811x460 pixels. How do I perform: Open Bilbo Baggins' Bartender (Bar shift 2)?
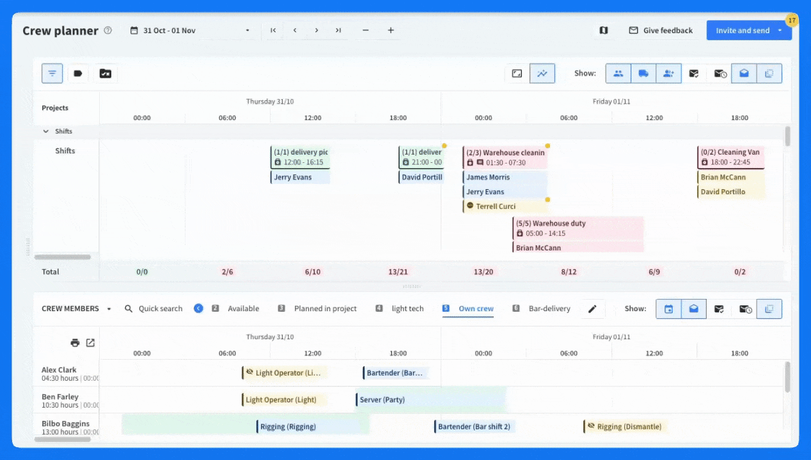click(476, 426)
